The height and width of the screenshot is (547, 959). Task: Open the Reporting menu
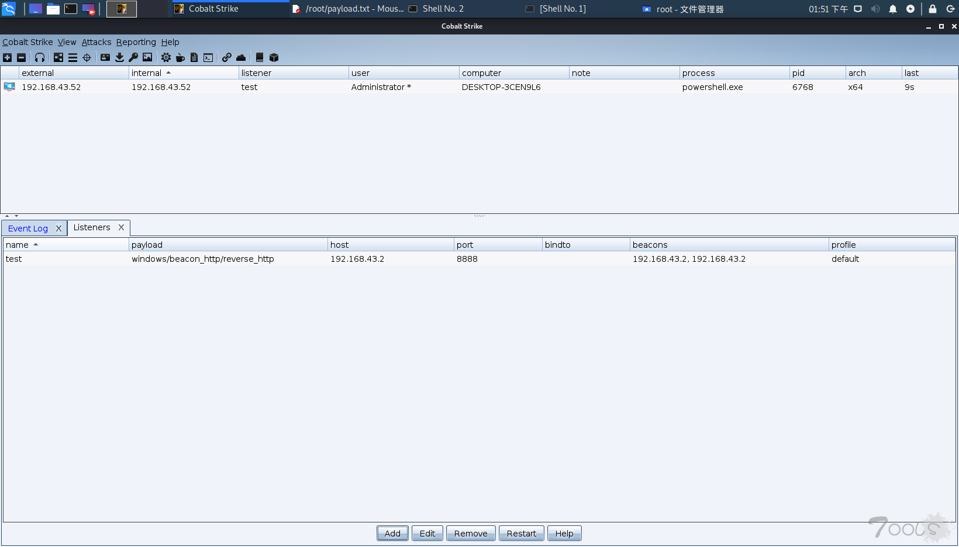[x=136, y=42]
